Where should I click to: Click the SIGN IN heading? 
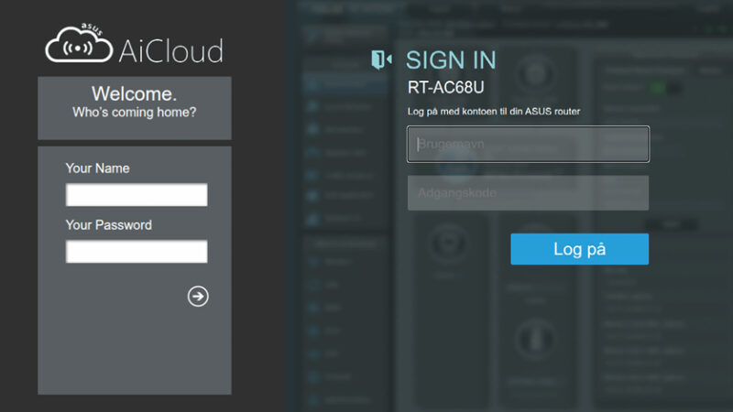[x=451, y=60]
